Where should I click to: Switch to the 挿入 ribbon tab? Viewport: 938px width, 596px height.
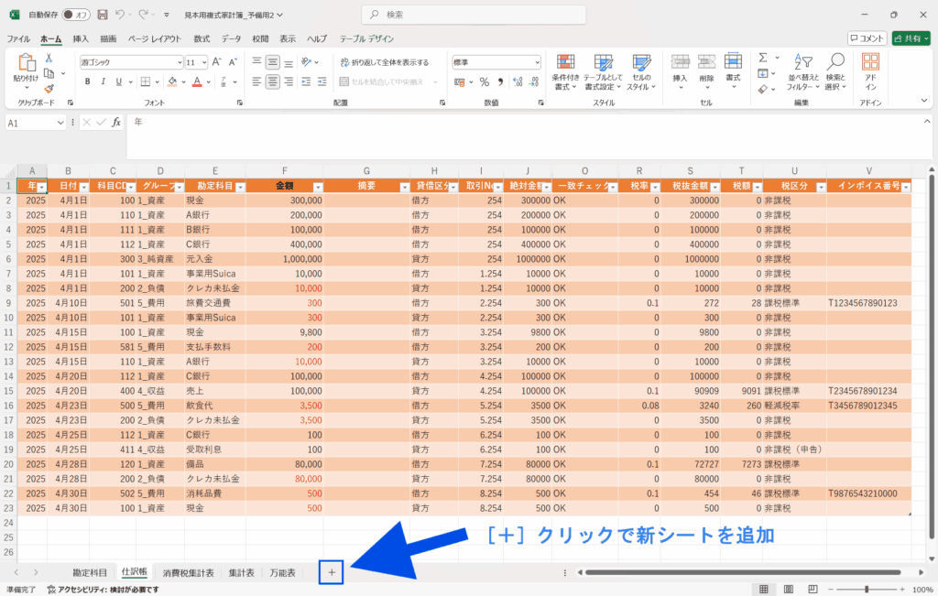coord(81,38)
